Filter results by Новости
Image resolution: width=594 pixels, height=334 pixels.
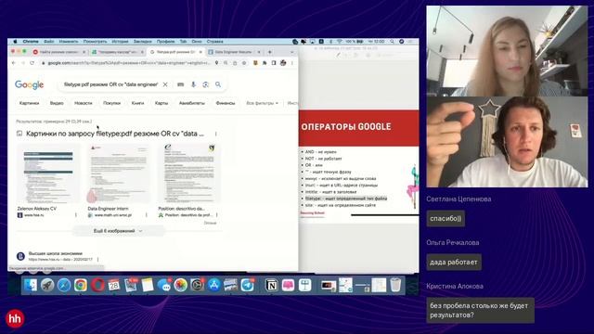83,103
